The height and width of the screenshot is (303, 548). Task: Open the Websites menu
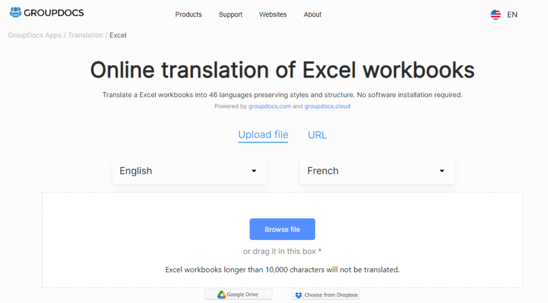(273, 14)
